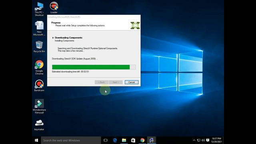Click the disabled Next button
The image size is (256, 144).
116,82
